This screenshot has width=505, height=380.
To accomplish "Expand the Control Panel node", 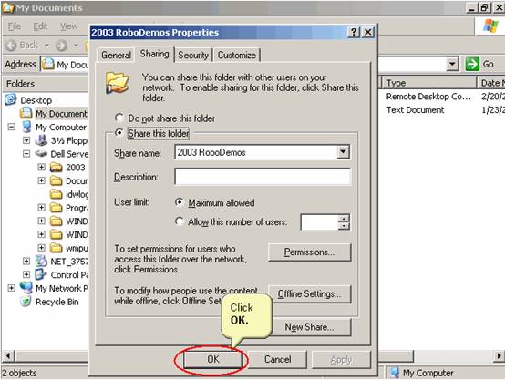I will pyautogui.click(x=26, y=274).
